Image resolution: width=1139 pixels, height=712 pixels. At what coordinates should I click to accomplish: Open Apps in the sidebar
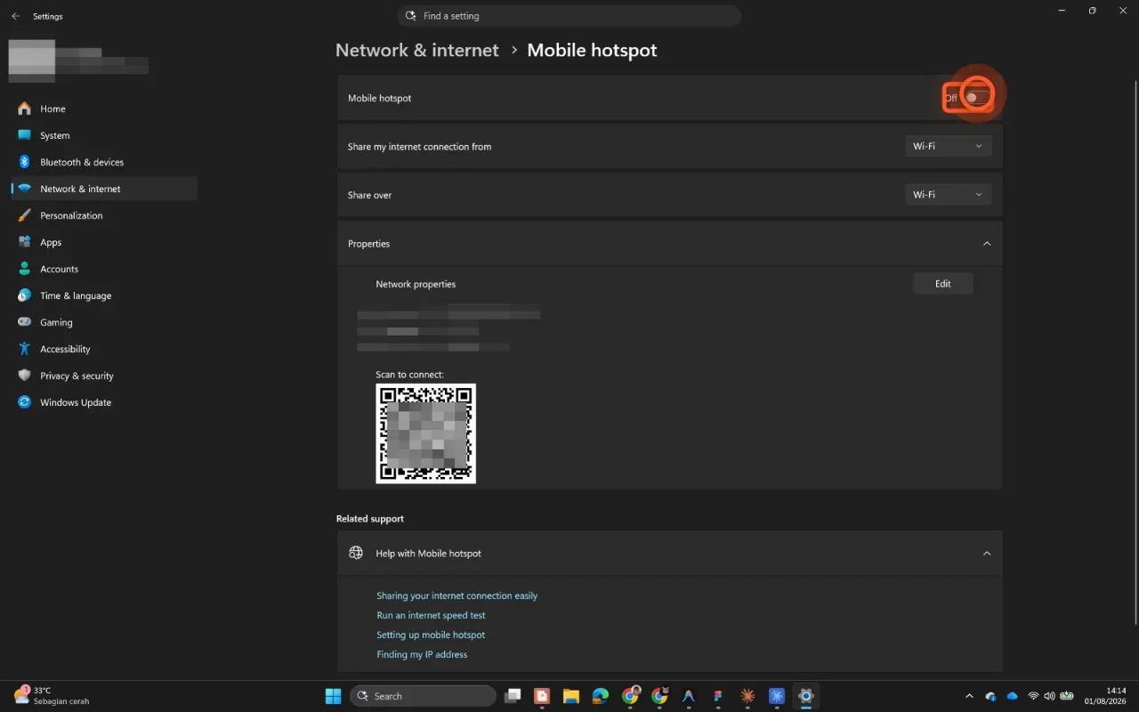(104, 242)
